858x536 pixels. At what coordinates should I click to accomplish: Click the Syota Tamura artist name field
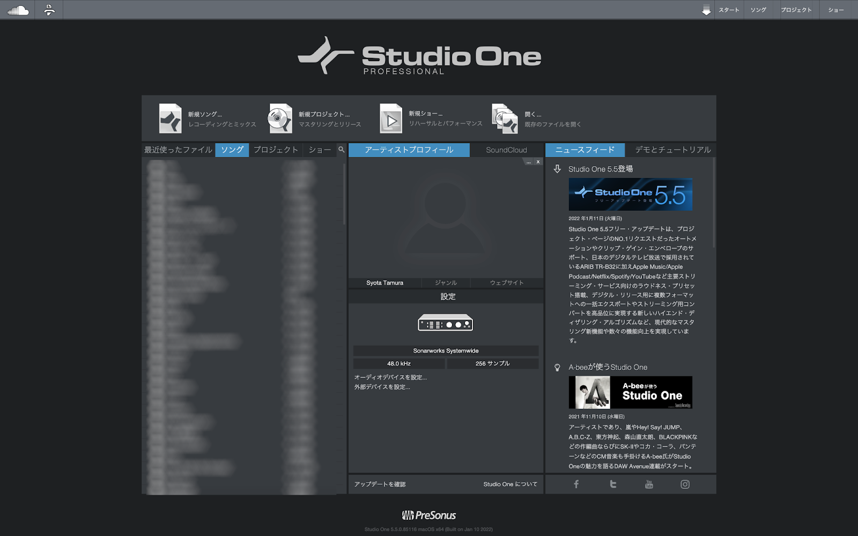(x=385, y=282)
